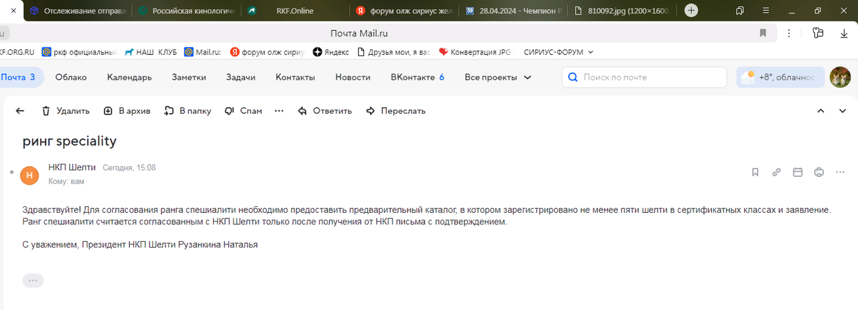Open the browser collections icon next to downloads
This screenshot has height=310, width=858.
[817, 33]
